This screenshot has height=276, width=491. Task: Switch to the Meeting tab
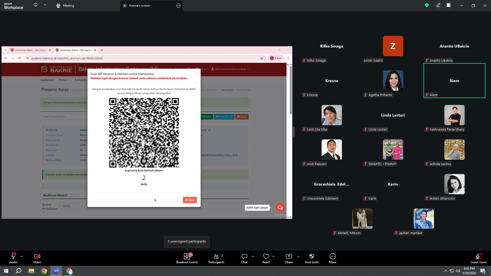(65, 6)
